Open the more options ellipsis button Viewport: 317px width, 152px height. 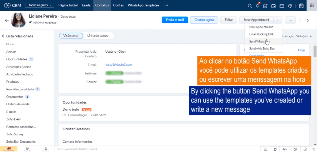pos(290,20)
